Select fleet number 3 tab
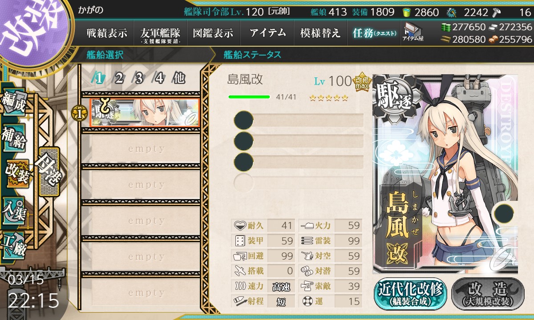Viewport: 534px width, 320px height. click(139, 78)
